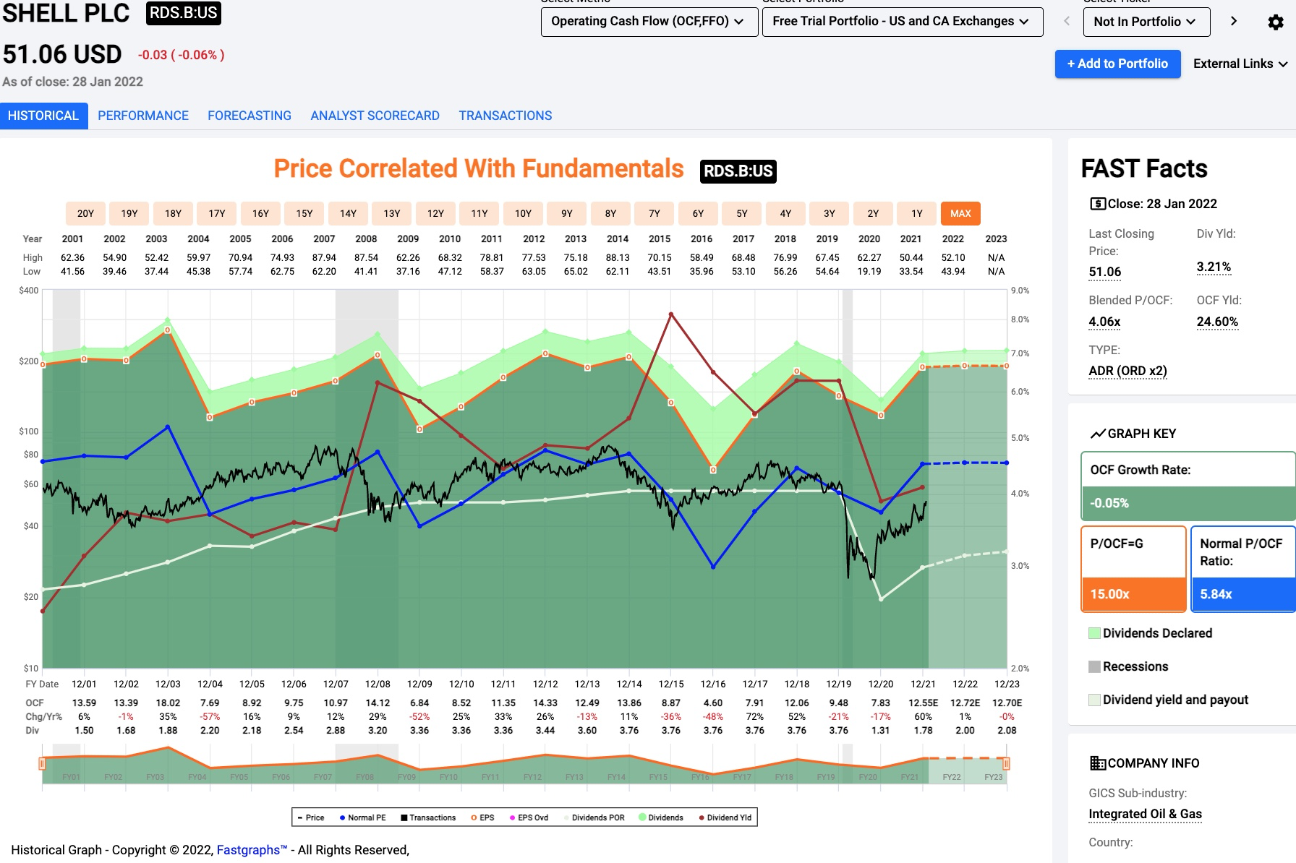Image resolution: width=1296 pixels, height=863 pixels.
Task: Select the 2Y time range
Action: (x=873, y=213)
